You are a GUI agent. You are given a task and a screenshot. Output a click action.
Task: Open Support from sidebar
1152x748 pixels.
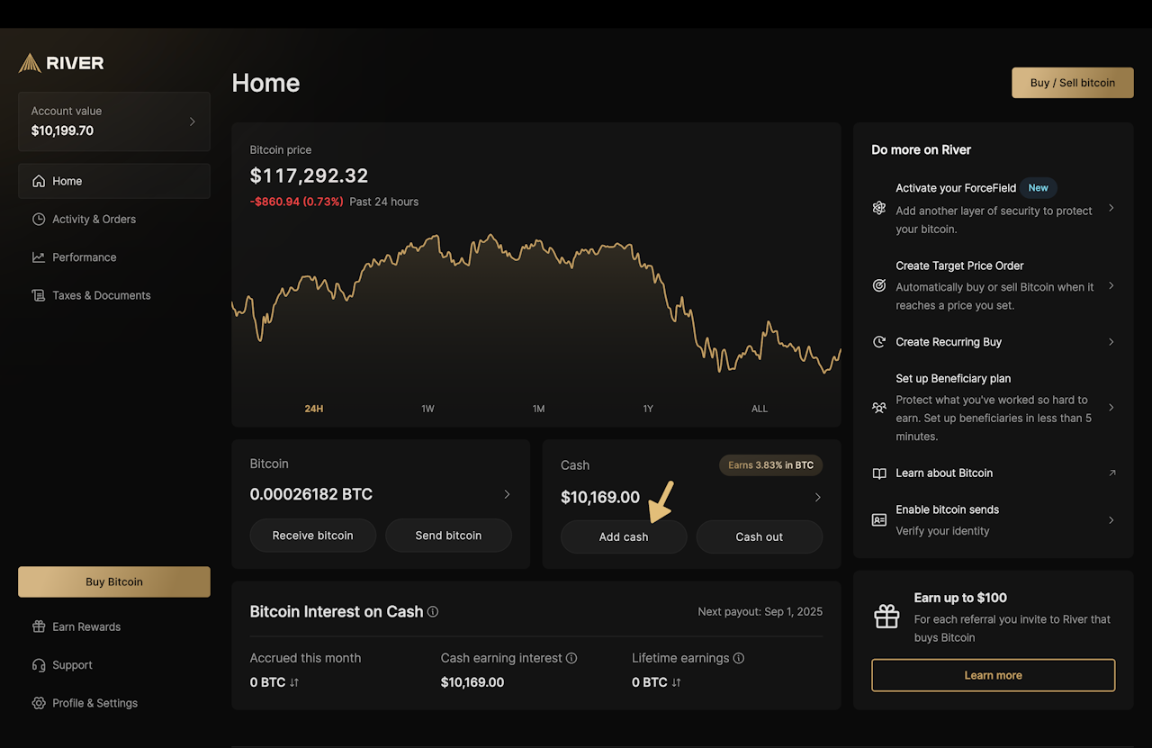tap(114, 665)
